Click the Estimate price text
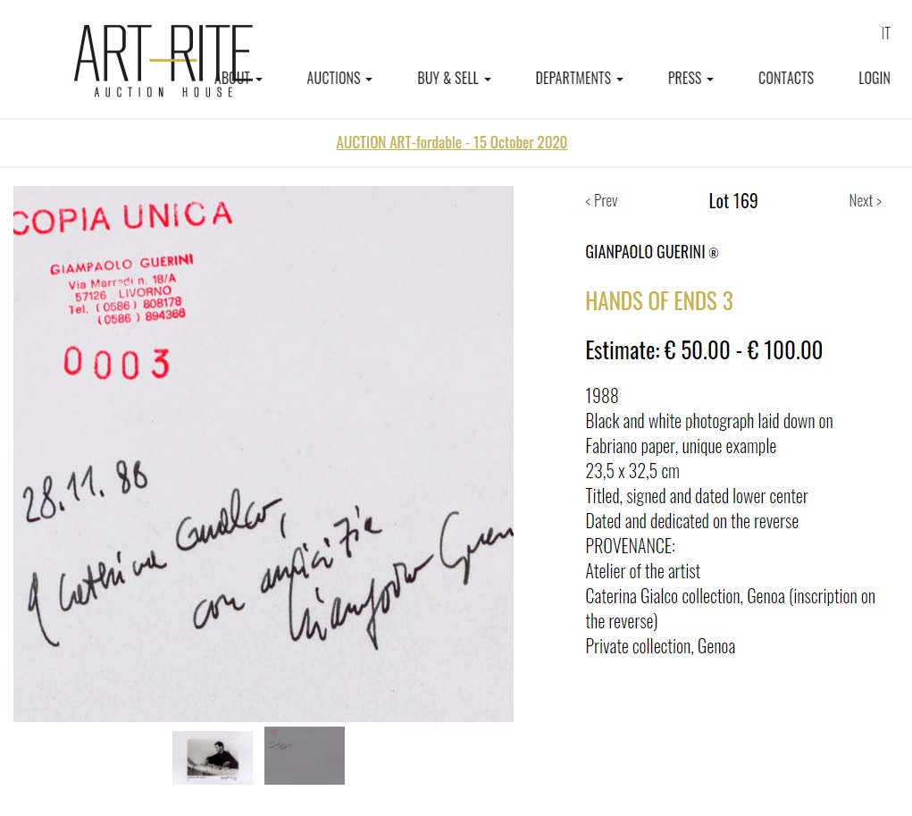 (x=704, y=350)
